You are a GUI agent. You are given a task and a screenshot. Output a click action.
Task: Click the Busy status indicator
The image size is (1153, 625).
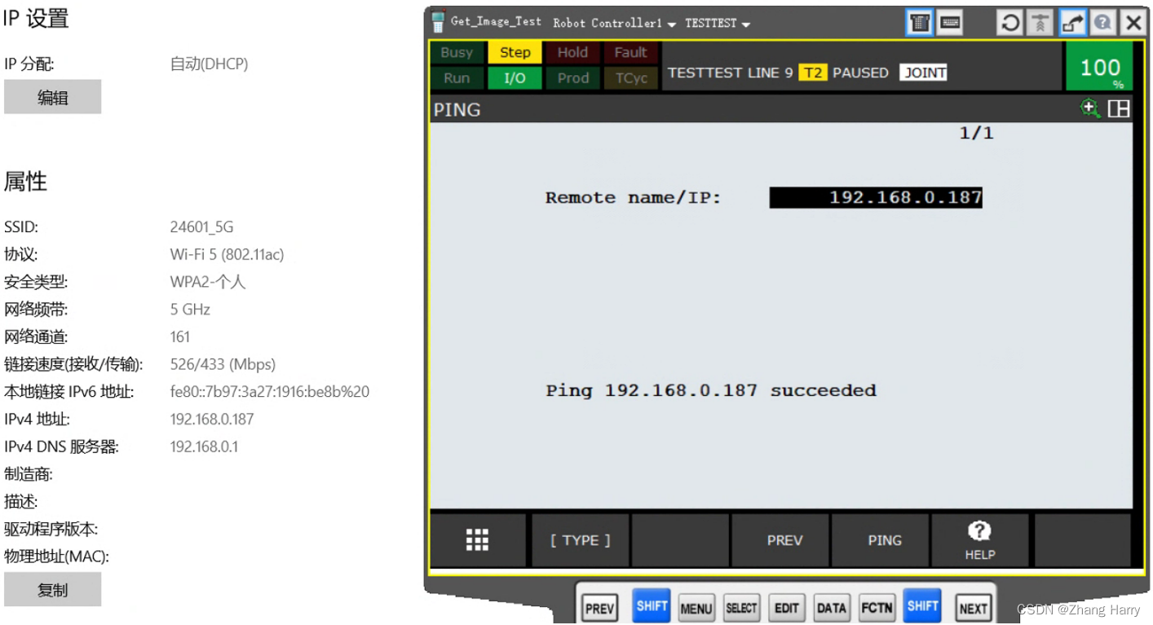tap(457, 52)
